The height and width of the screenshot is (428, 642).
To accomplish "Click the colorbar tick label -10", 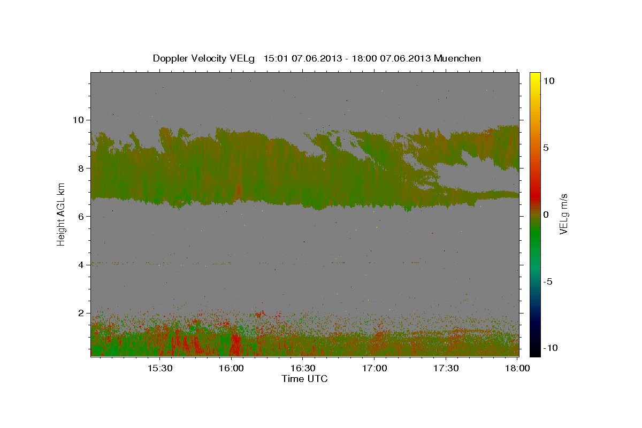I will (x=549, y=348).
